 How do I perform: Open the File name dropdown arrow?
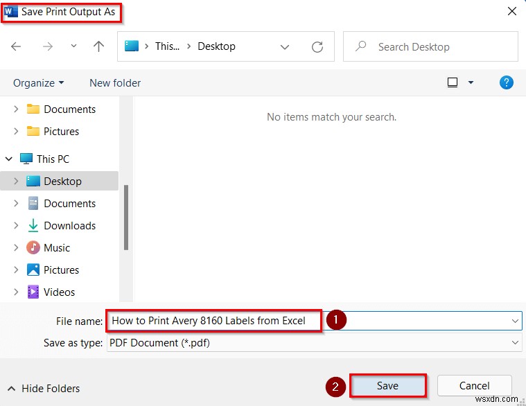515,321
